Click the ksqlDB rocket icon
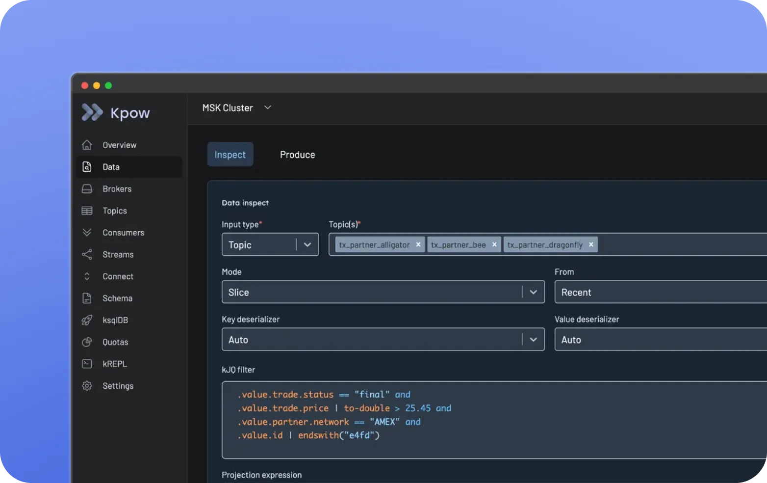 [87, 320]
